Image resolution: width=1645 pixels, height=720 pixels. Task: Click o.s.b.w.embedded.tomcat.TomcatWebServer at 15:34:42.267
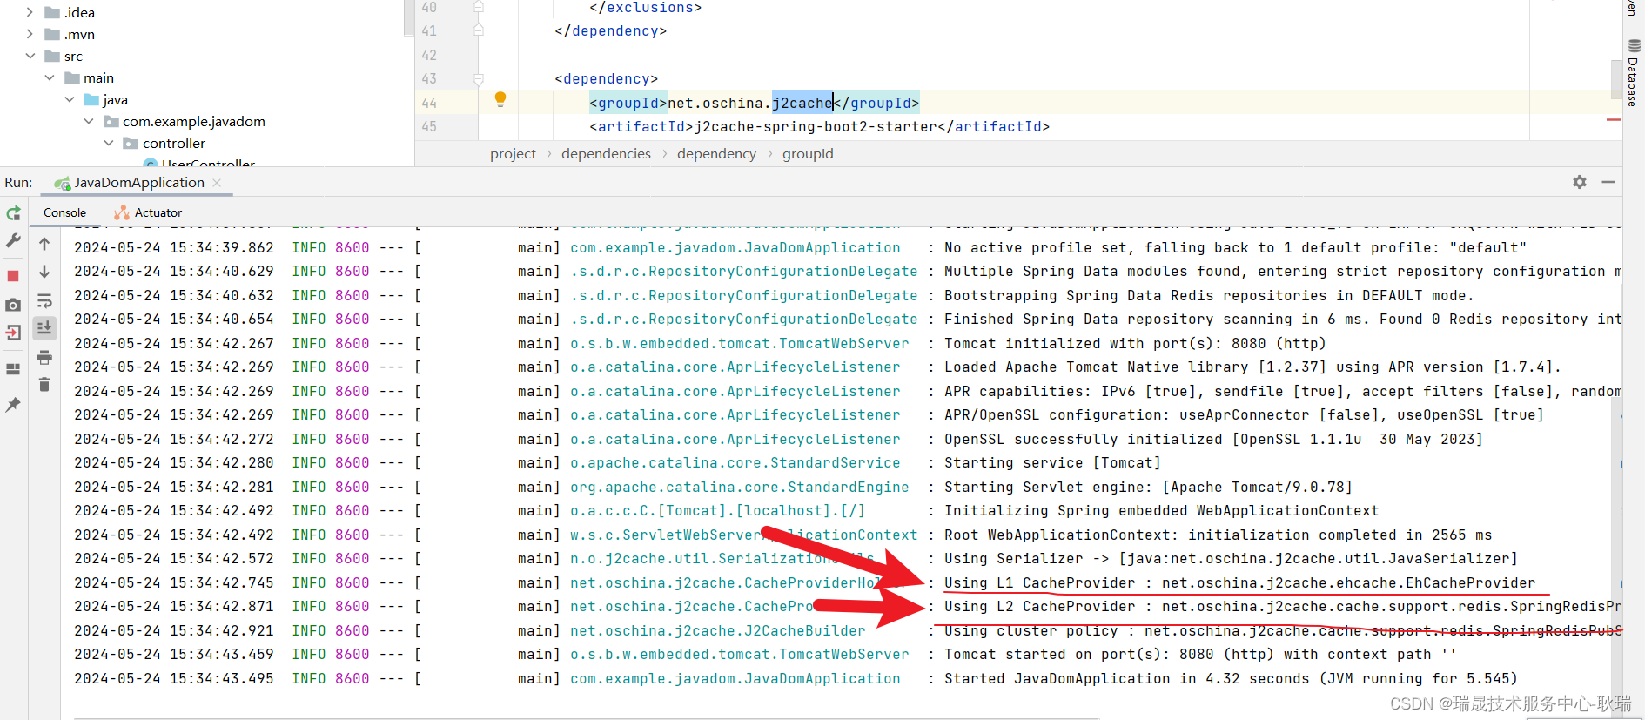pos(740,343)
